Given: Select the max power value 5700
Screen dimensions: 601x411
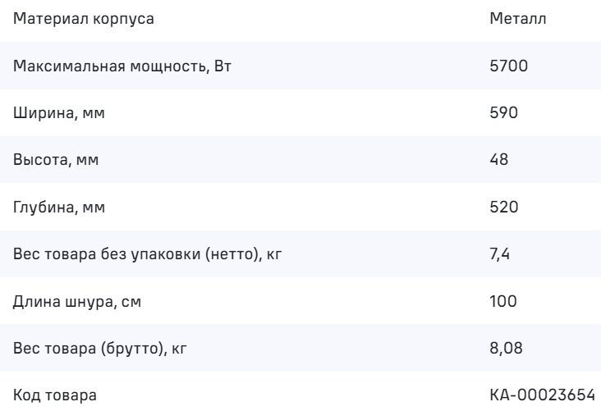Looking at the screenshot, I should (x=502, y=64).
